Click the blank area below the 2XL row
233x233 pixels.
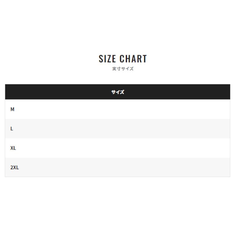[116, 205]
